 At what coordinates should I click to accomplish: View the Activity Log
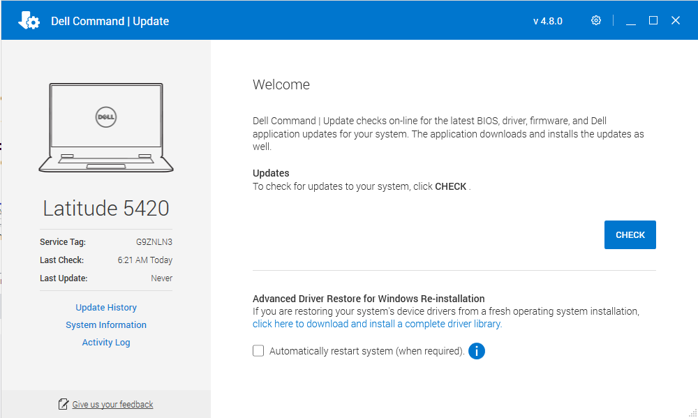pos(106,343)
